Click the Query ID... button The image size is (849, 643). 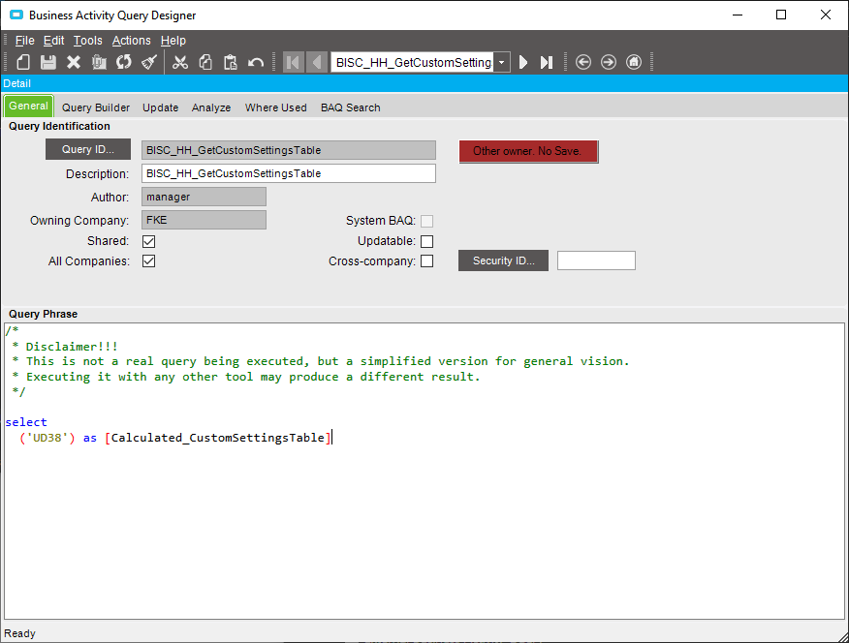pyautogui.click(x=88, y=149)
